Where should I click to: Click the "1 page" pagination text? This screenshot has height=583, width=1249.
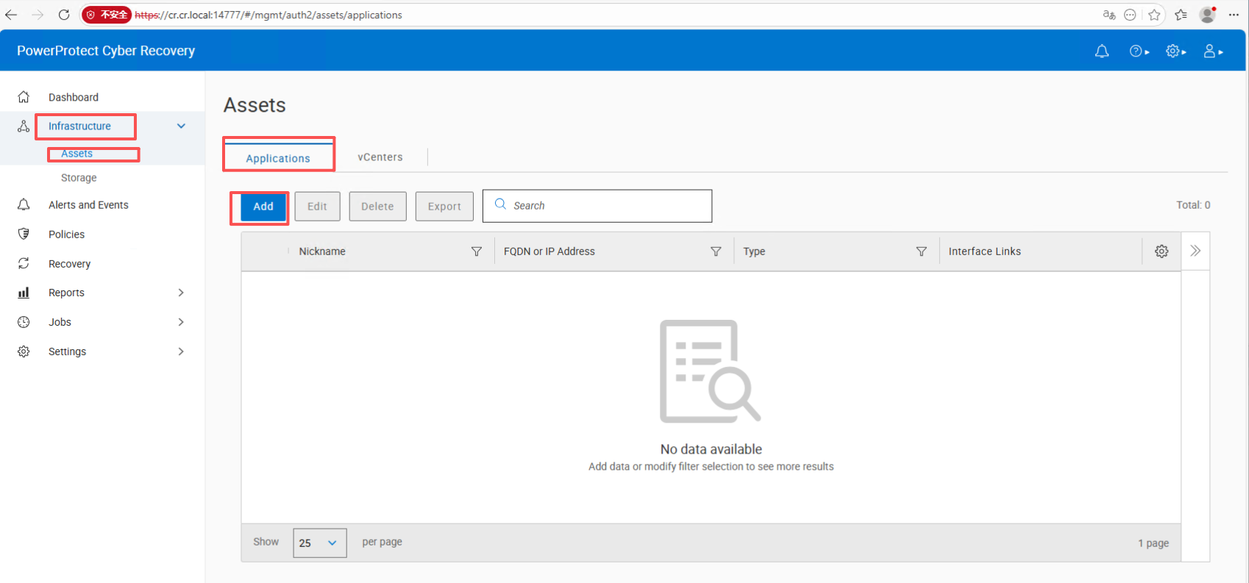[x=1153, y=543]
